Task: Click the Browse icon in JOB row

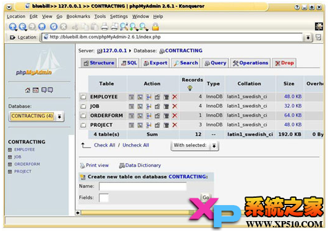Action: [x=132, y=107]
